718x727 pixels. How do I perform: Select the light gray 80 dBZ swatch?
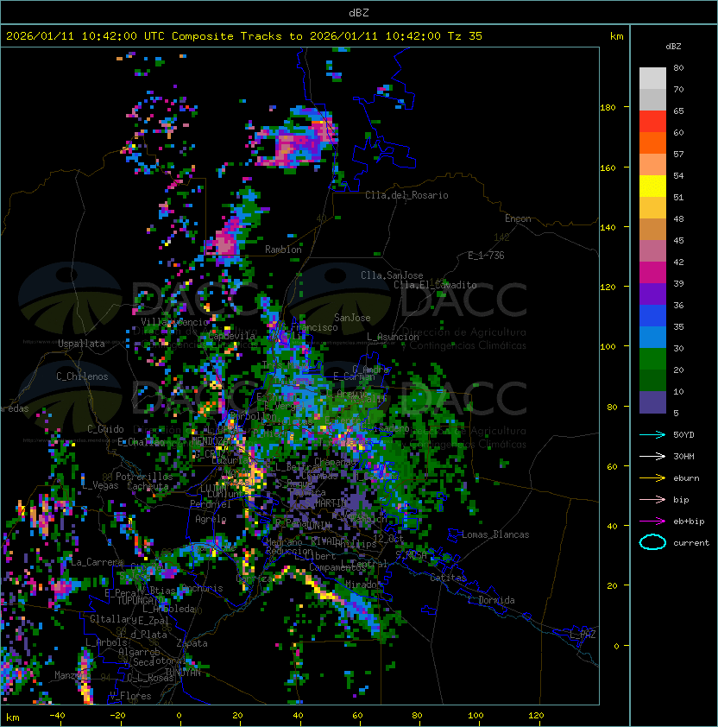coord(652,78)
